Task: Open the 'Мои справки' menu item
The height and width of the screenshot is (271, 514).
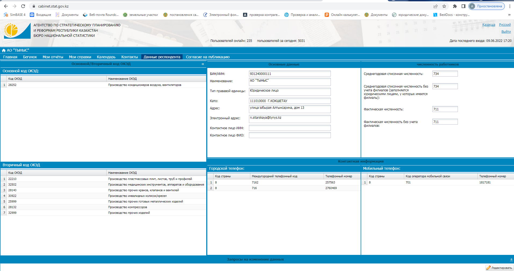Action: coord(80,57)
